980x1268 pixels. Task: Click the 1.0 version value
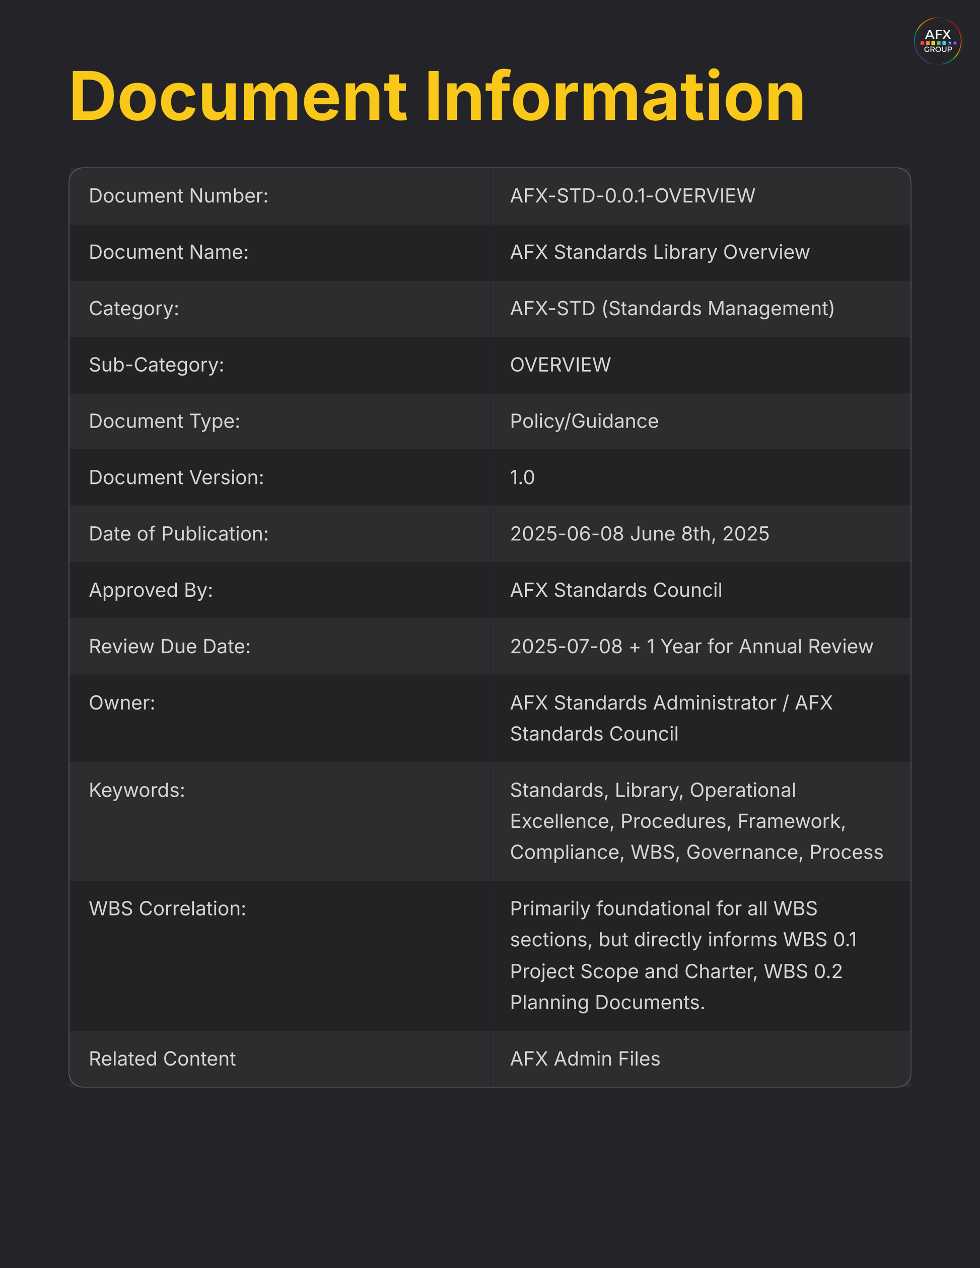[522, 478]
